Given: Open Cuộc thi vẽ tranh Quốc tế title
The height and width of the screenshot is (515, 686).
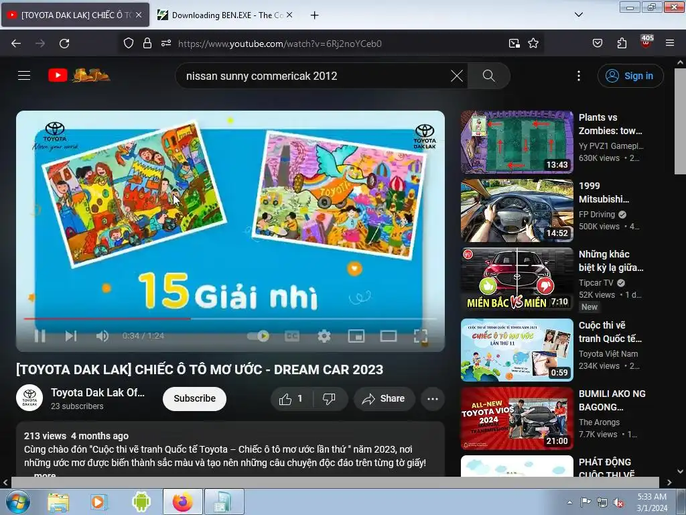Looking at the screenshot, I should pyautogui.click(x=610, y=332).
